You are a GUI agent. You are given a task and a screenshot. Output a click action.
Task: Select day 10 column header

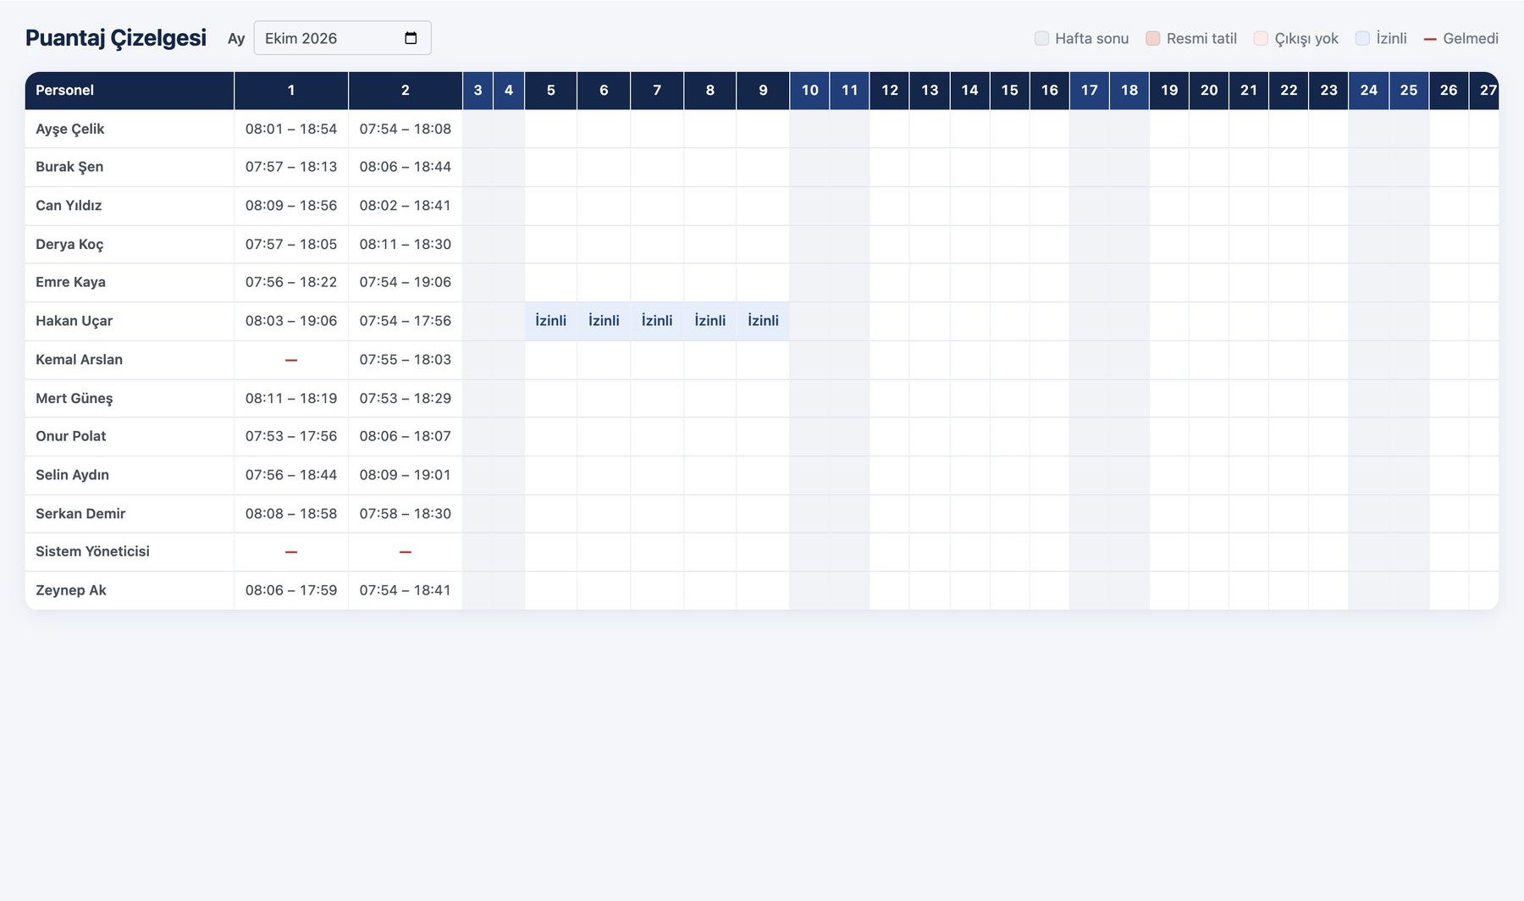point(809,91)
